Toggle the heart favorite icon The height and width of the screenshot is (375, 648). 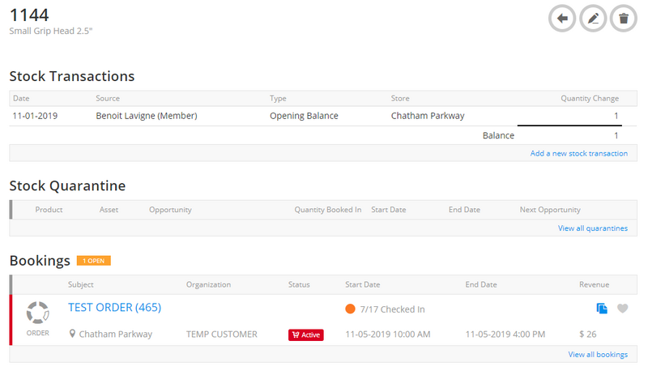(x=622, y=309)
